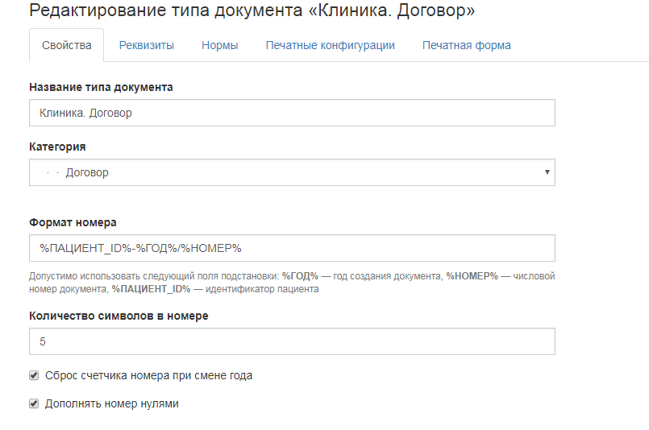Click the Формат номера label
649x430 pixels.
click(x=73, y=222)
